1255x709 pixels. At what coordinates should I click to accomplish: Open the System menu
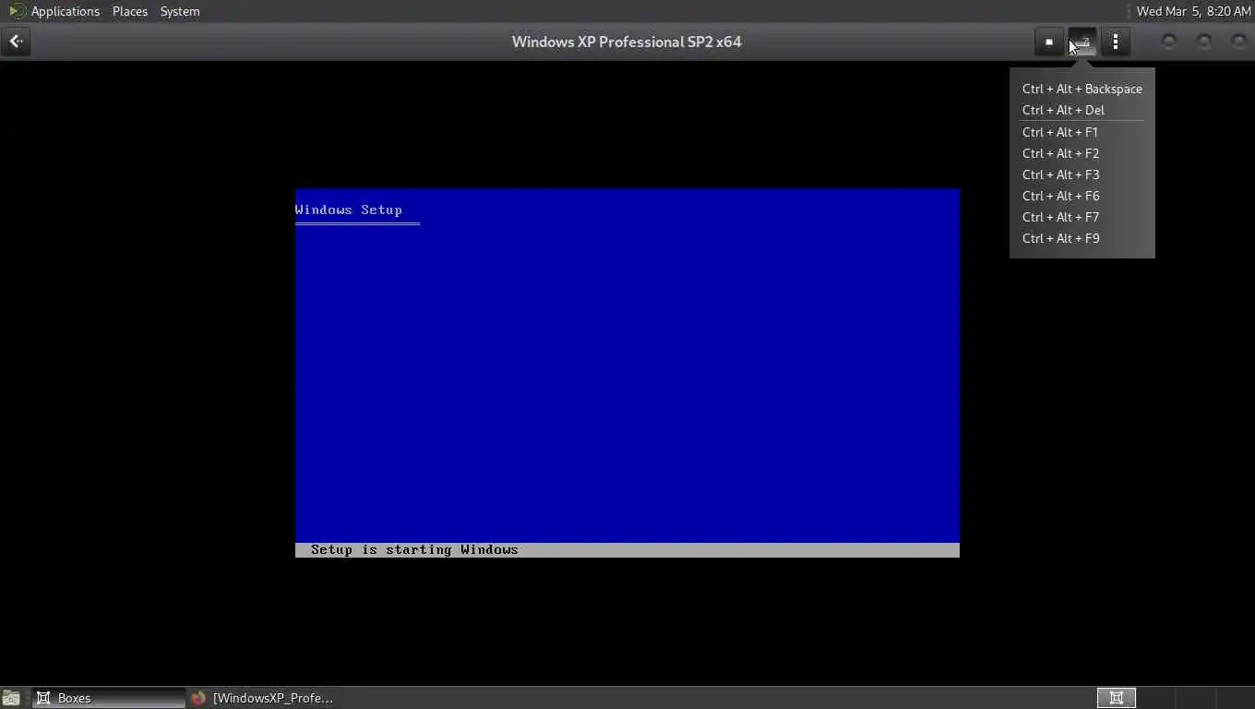click(x=180, y=11)
